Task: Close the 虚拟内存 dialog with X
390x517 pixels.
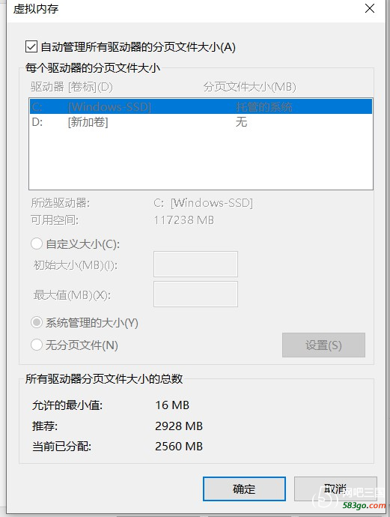Action: (370, 8)
